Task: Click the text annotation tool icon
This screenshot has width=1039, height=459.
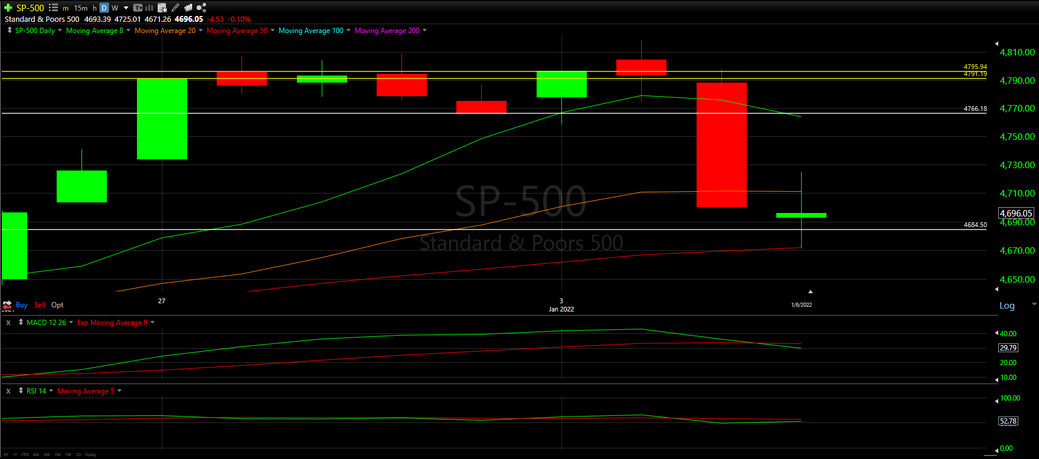Action: pos(138,8)
